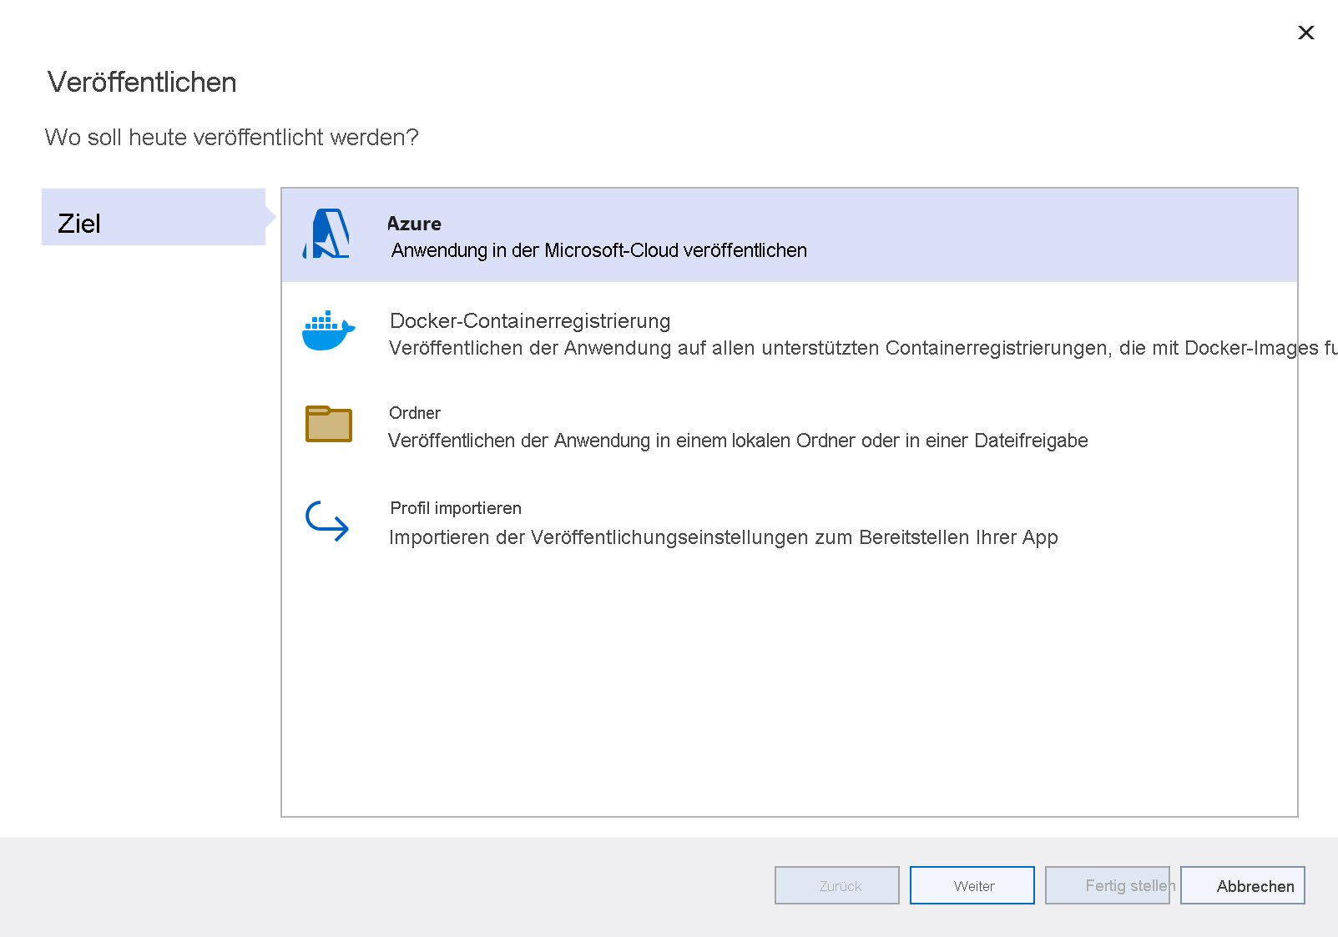The image size is (1338, 937).
Task: Click the Weiter button
Action: (x=972, y=885)
